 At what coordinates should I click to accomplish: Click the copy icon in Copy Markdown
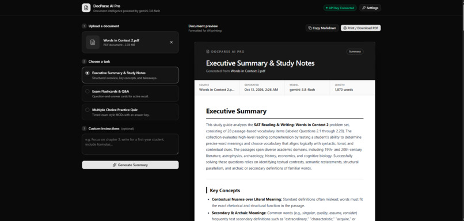point(310,28)
